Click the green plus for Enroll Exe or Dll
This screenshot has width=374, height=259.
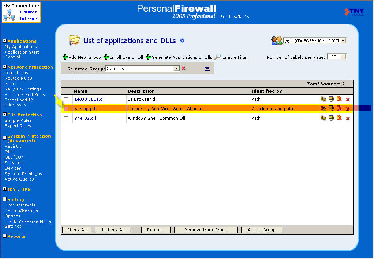coord(106,57)
